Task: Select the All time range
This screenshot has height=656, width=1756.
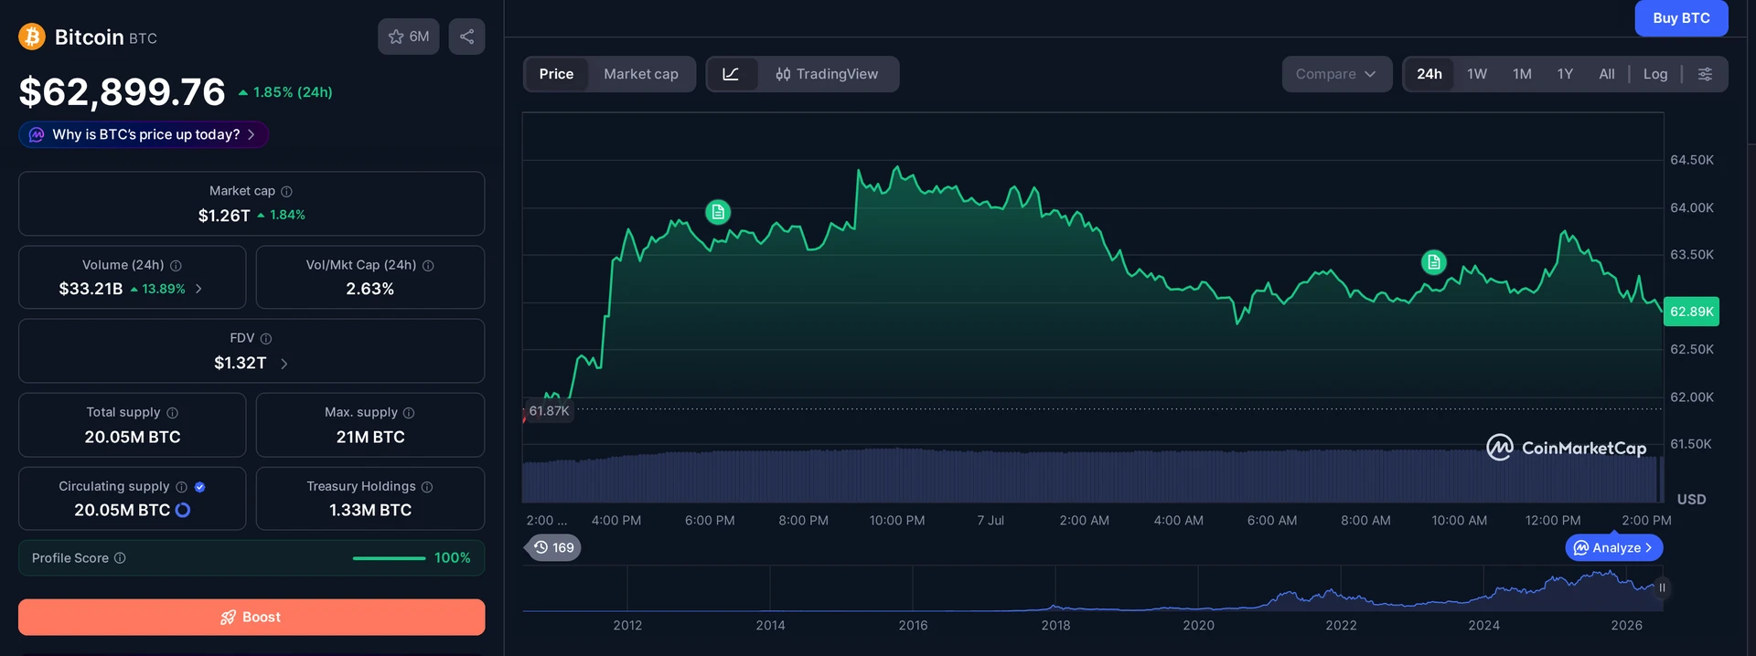Action: coord(1607,74)
